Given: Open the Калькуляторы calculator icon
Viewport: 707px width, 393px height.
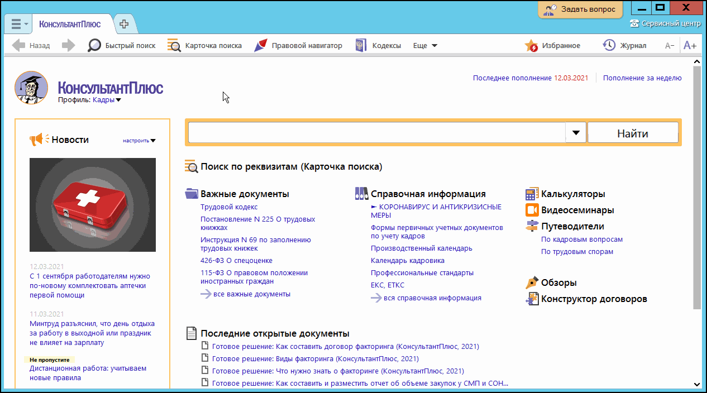Looking at the screenshot, I should click(x=532, y=194).
